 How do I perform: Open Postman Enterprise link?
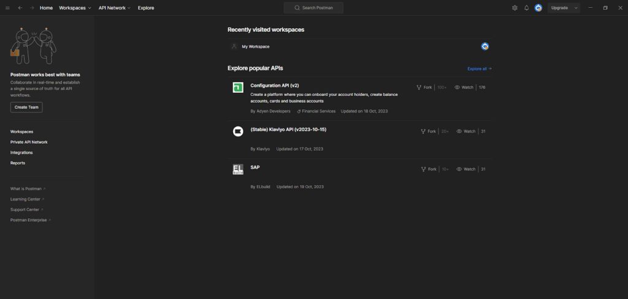click(31, 220)
